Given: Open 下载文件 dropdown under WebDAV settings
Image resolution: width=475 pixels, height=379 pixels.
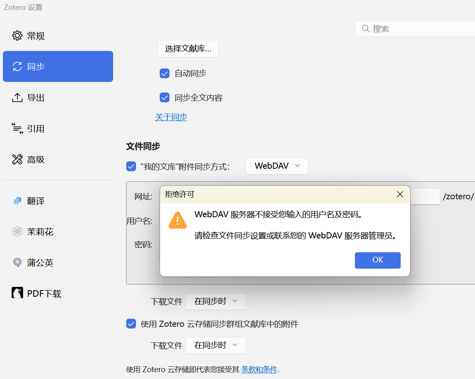Looking at the screenshot, I should click(215, 301).
